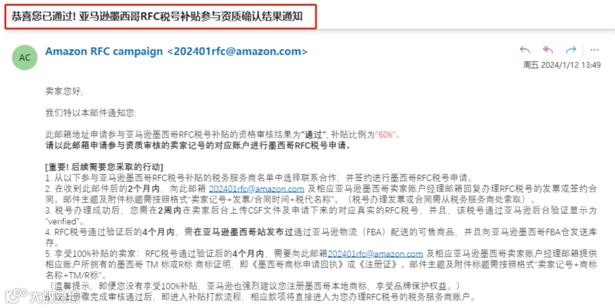Viewport: 615px width, 308px height.
Task: Forward this email using the arrow icon
Action: pos(571,50)
